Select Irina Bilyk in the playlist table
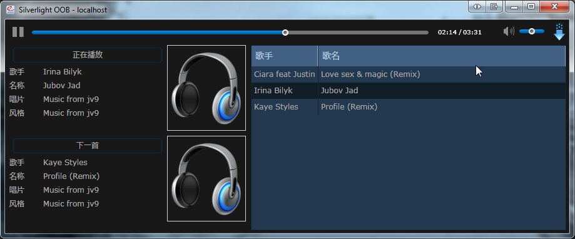Image resolution: width=575 pixels, height=239 pixels. 273,91
